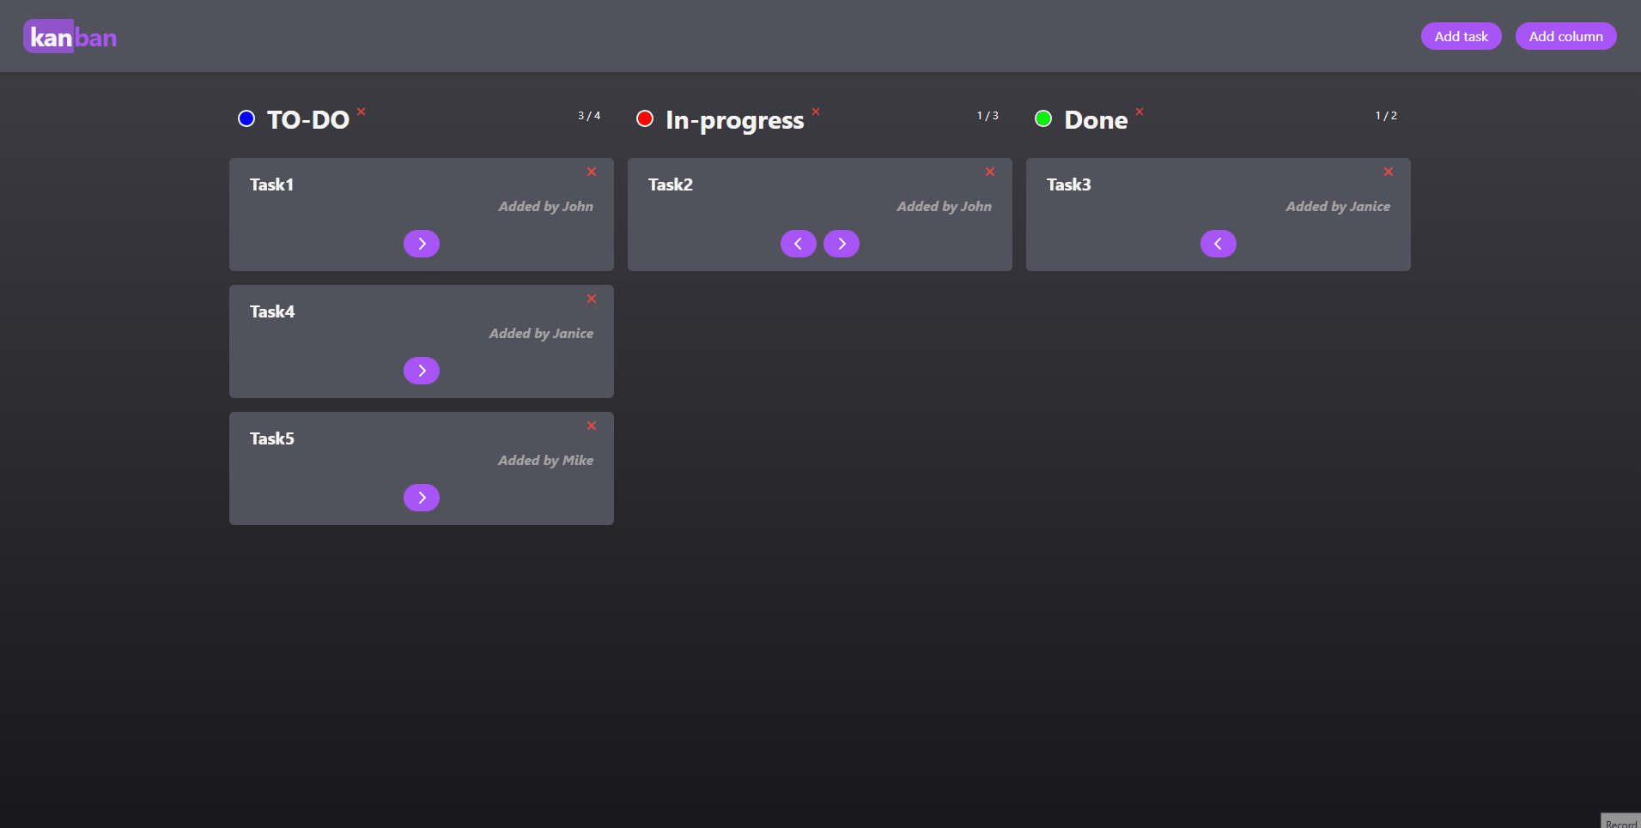Open the kanban logo home link
The width and height of the screenshot is (1641, 828).
70,37
